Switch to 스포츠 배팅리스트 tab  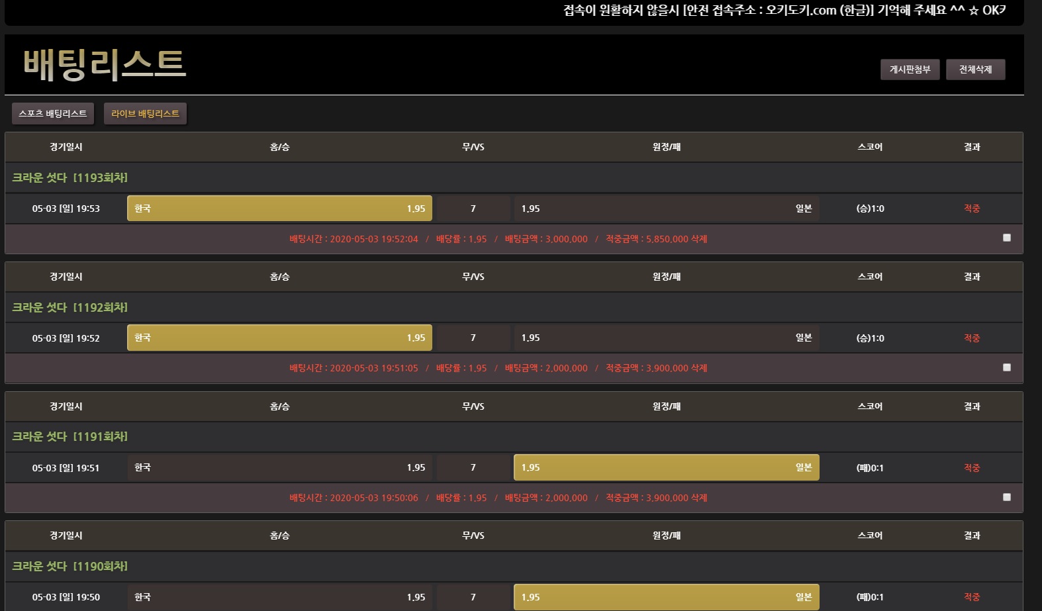click(x=53, y=114)
